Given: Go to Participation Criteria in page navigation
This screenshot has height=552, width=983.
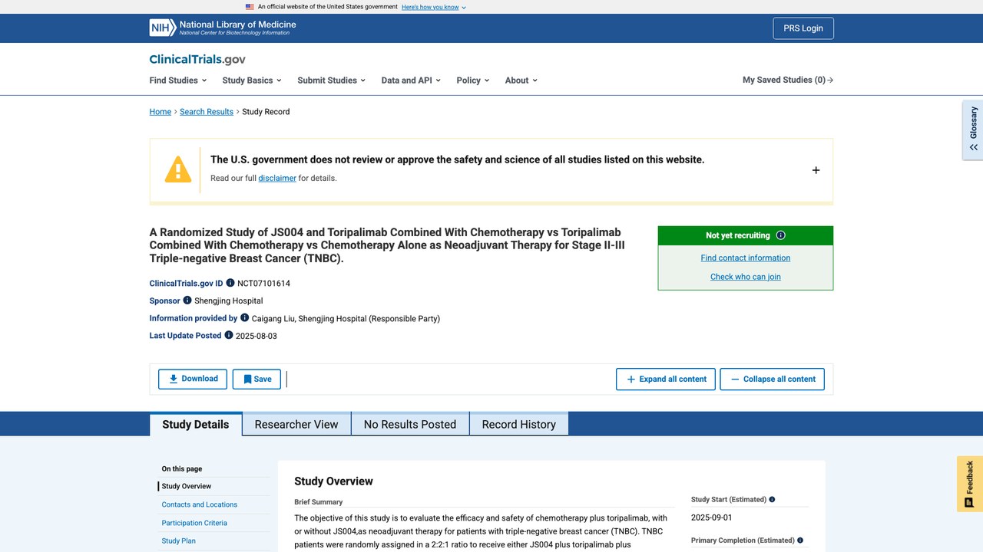Looking at the screenshot, I should [x=194, y=523].
